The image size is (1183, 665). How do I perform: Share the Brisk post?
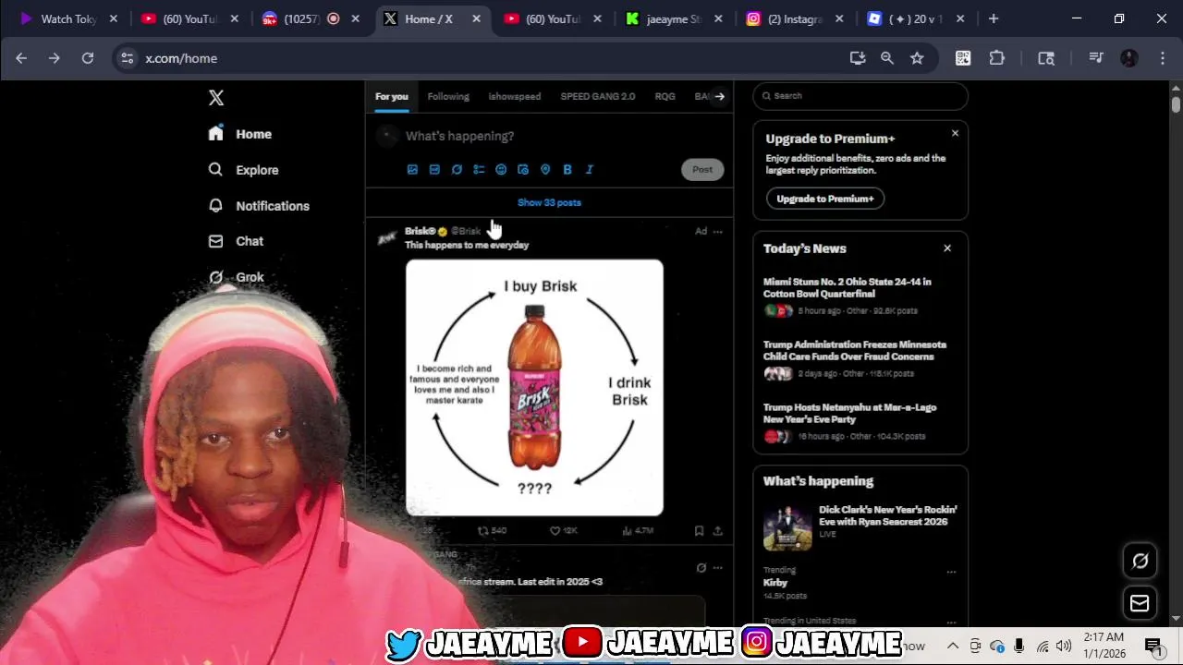(718, 531)
